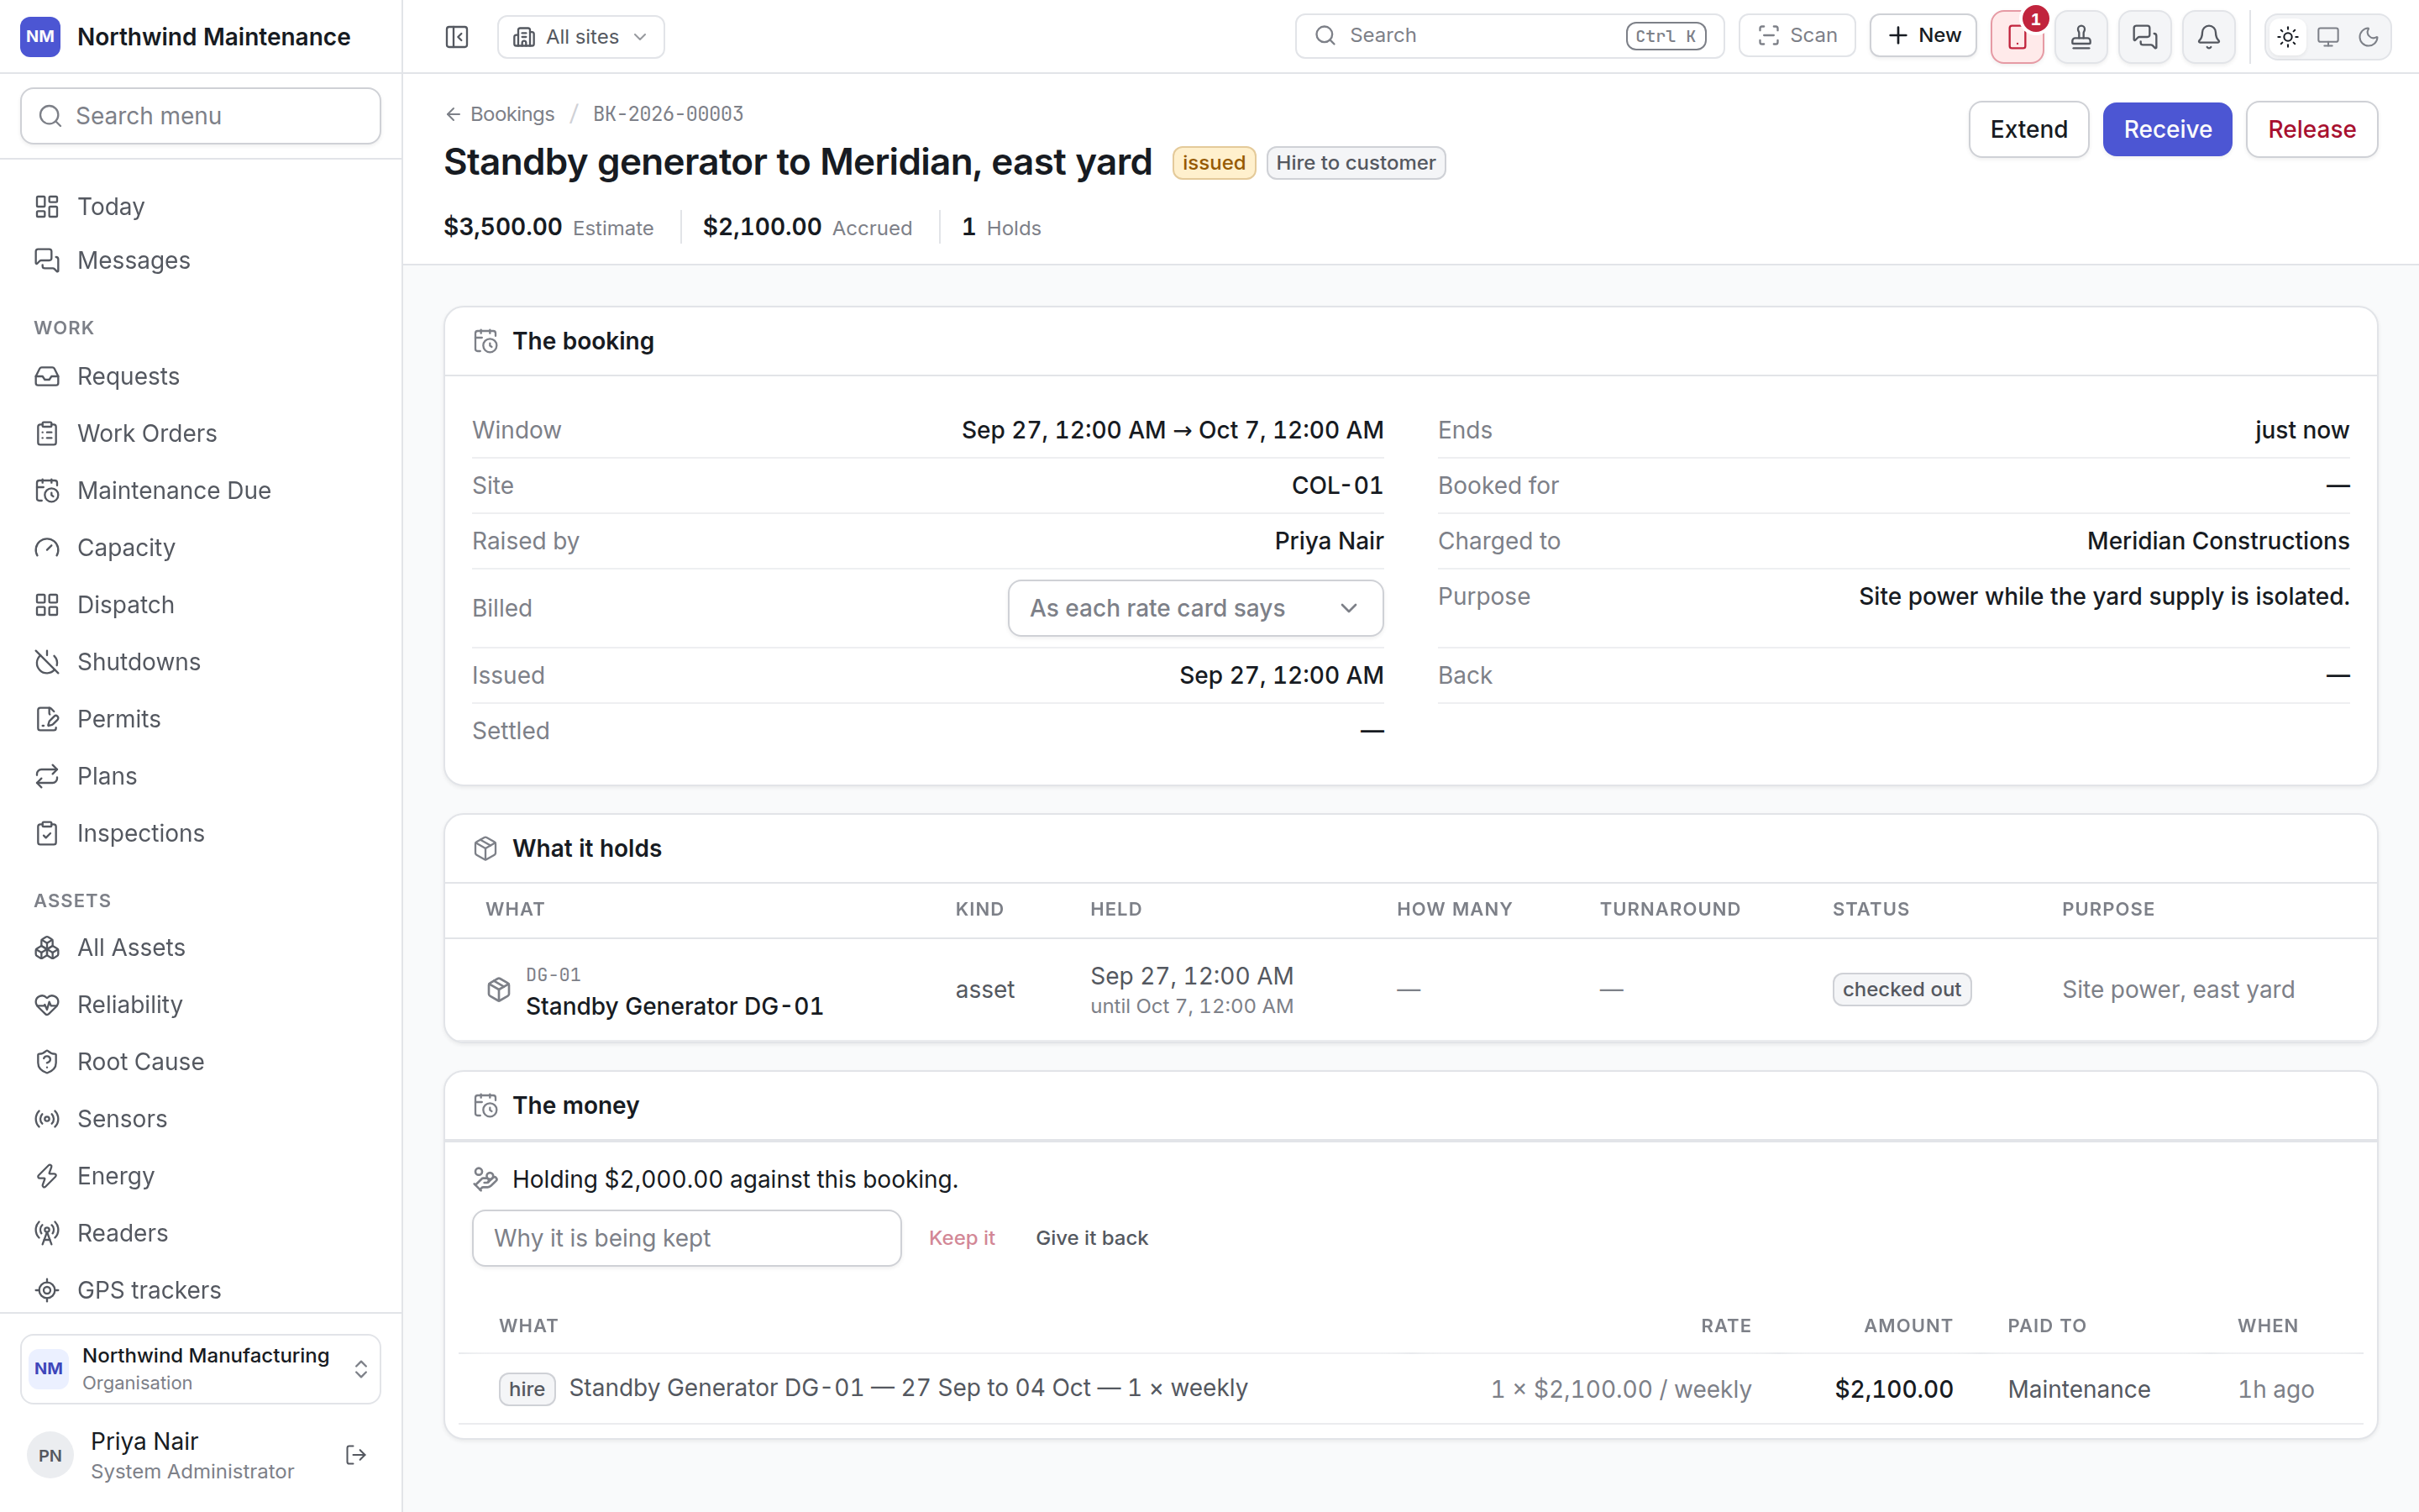Click Keep it
The height and width of the screenshot is (1512, 2419).
[962, 1238]
